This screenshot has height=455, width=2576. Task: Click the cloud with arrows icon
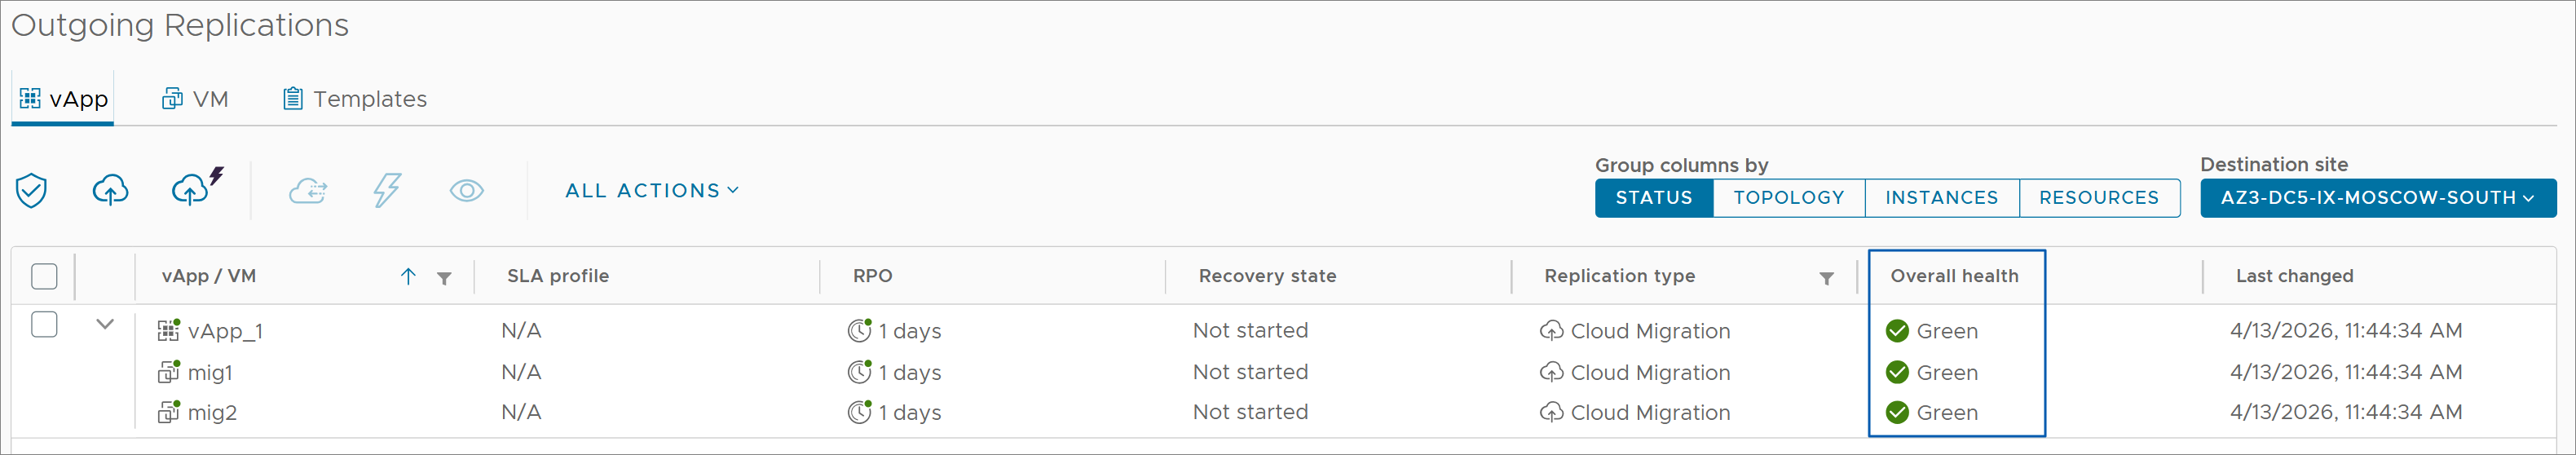[308, 190]
